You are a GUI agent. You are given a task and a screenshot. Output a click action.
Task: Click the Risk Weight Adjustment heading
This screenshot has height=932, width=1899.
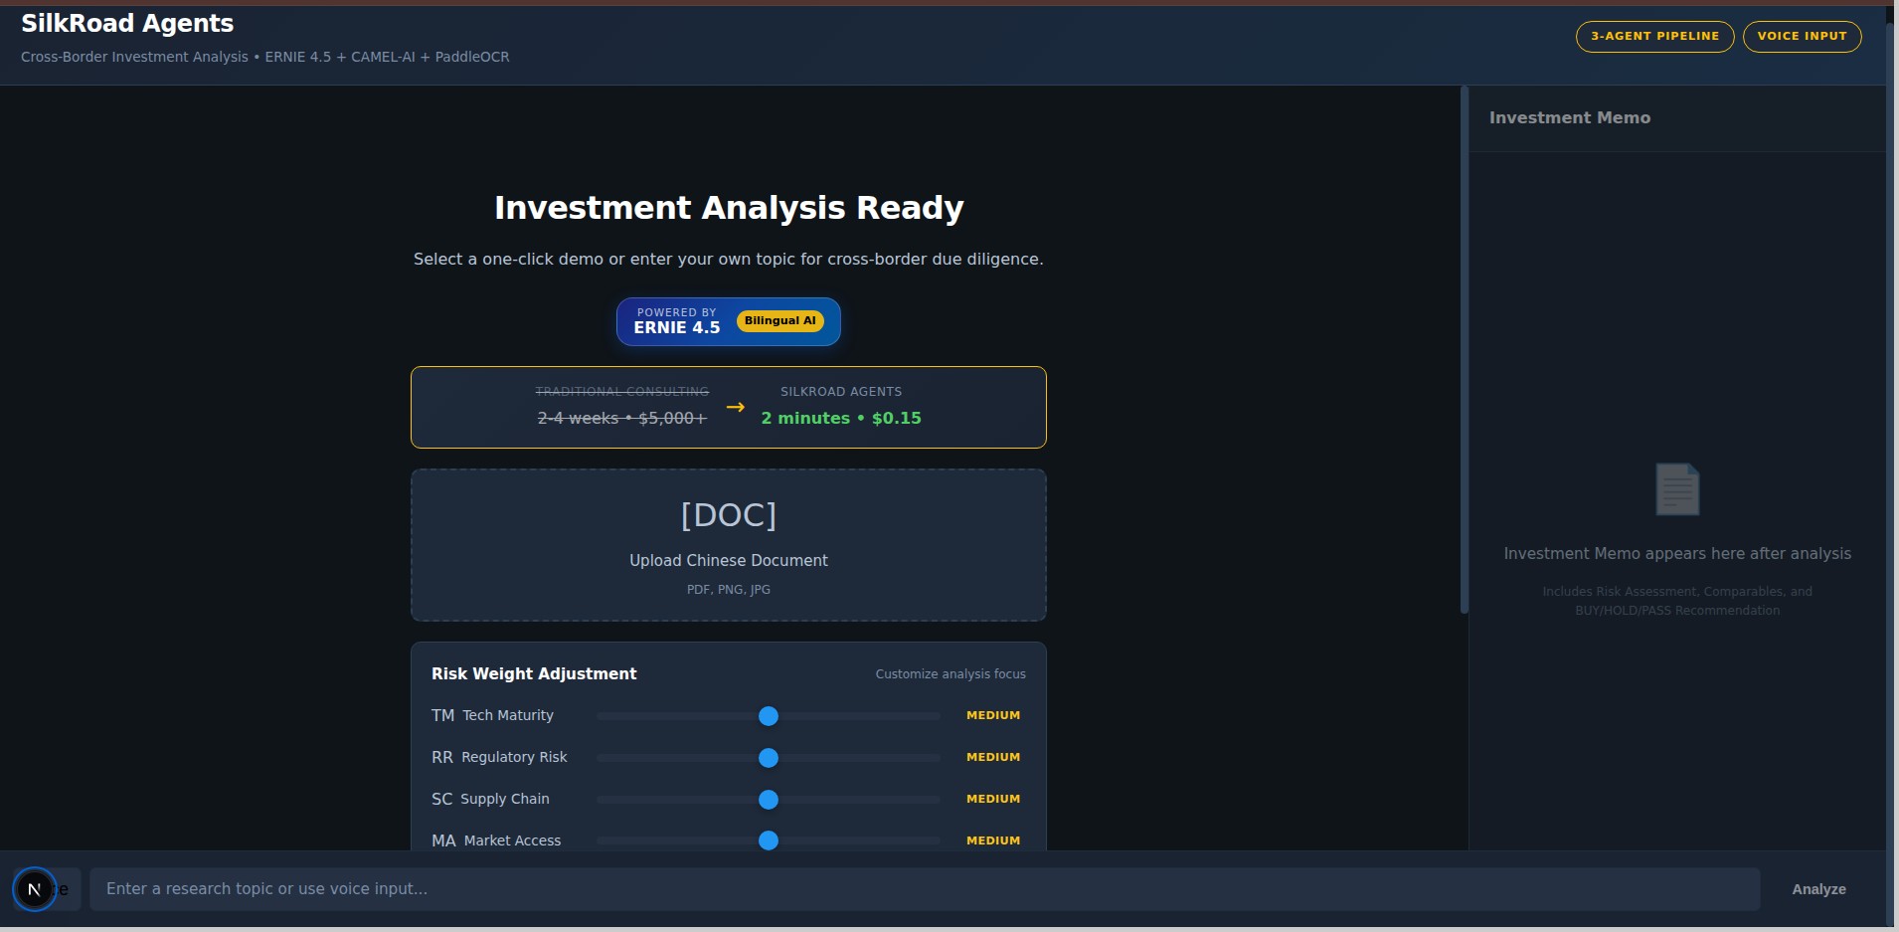534,673
